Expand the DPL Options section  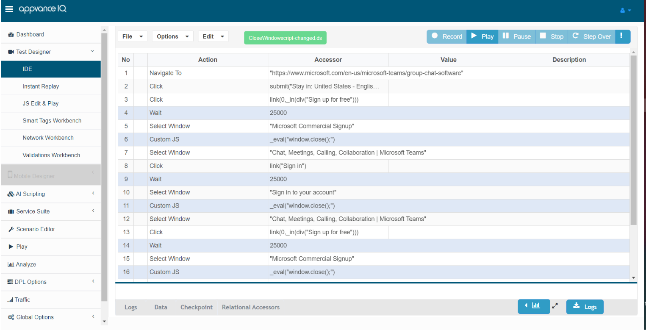pyautogui.click(x=51, y=282)
